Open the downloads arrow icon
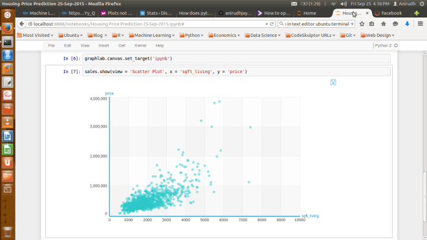The width and height of the screenshot is (427, 240). [407, 24]
